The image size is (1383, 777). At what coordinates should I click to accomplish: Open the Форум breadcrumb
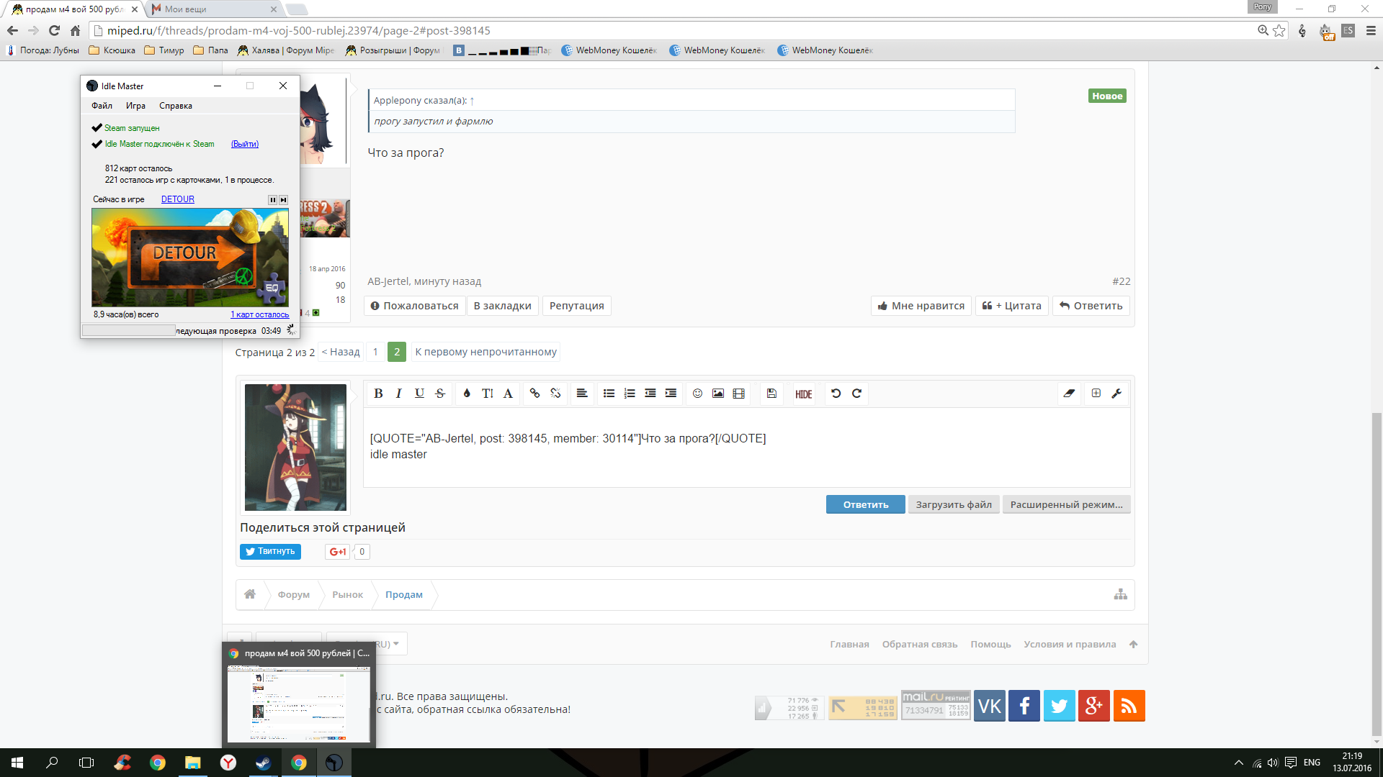[294, 595]
